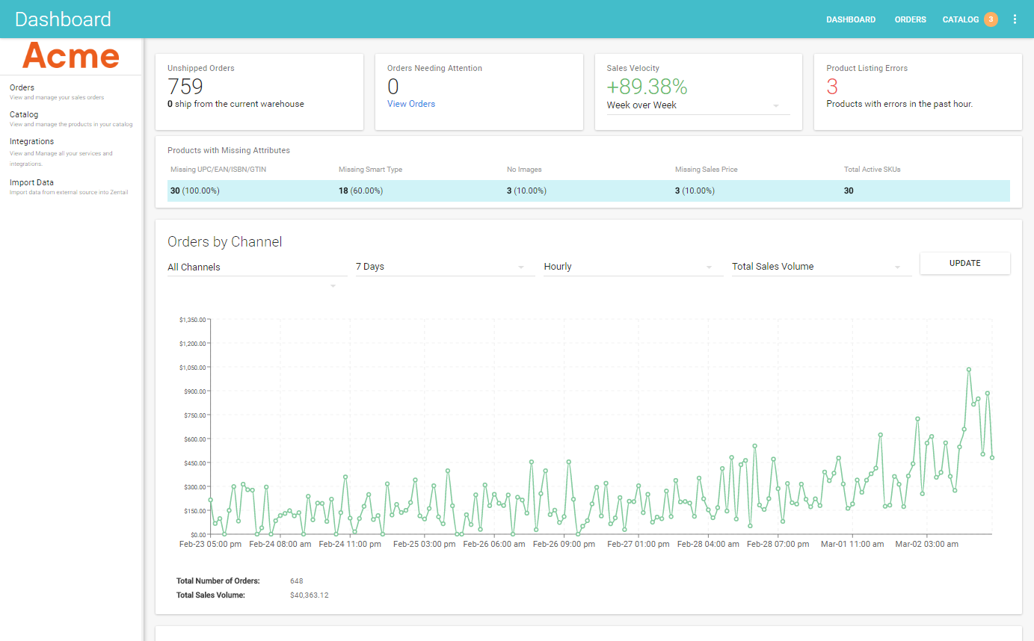Screen dimensions: 1034x641
Task: Click the No Images value 3 (10.00%)
Action: pos(526,191)
